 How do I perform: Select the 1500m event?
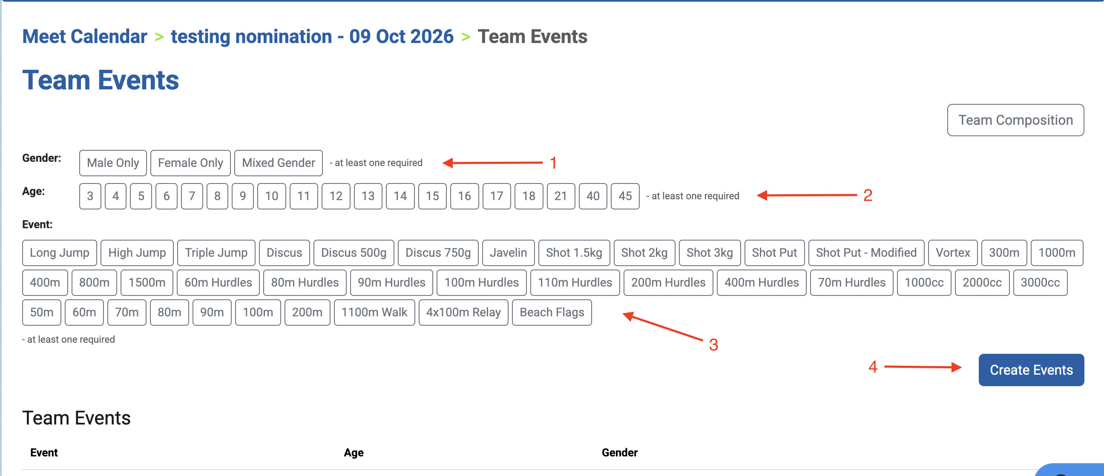click(x=147, y=283)
